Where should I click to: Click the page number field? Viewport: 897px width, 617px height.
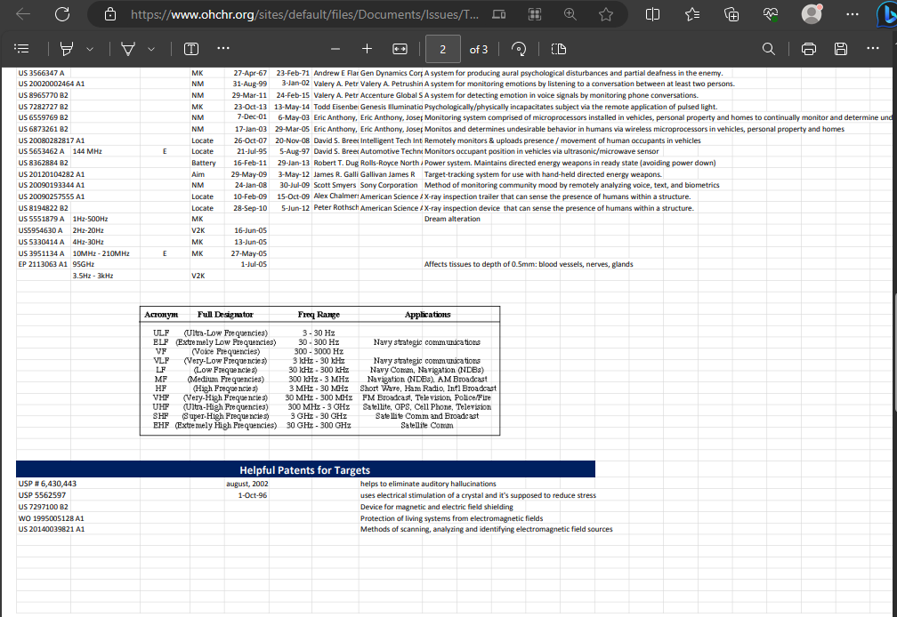pos(443,49)
